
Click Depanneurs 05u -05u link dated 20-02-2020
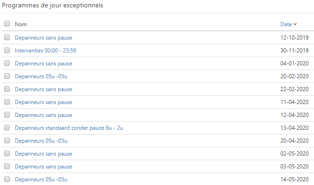[x=41, y=76]
